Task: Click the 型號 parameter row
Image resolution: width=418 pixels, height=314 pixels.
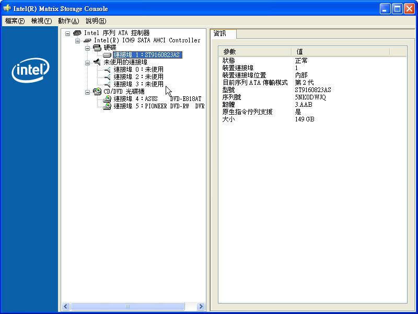Action: (x=312, y=90)
